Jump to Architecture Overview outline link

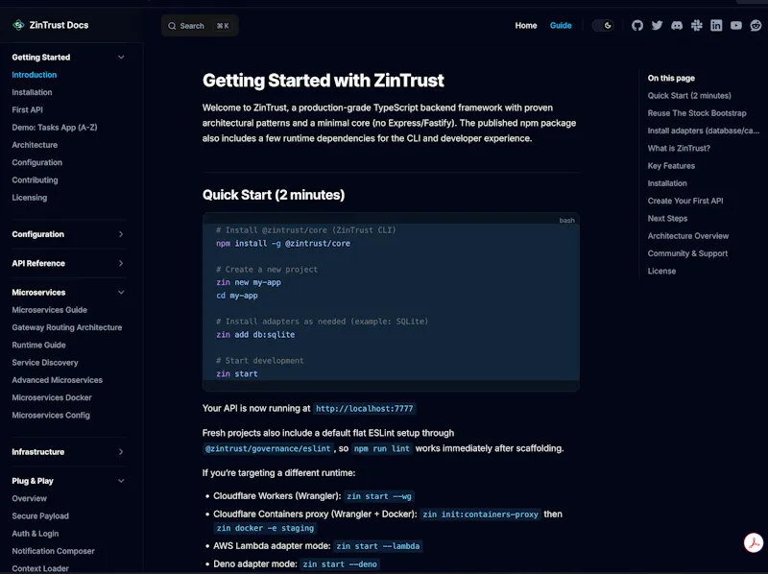pos(688,236)
